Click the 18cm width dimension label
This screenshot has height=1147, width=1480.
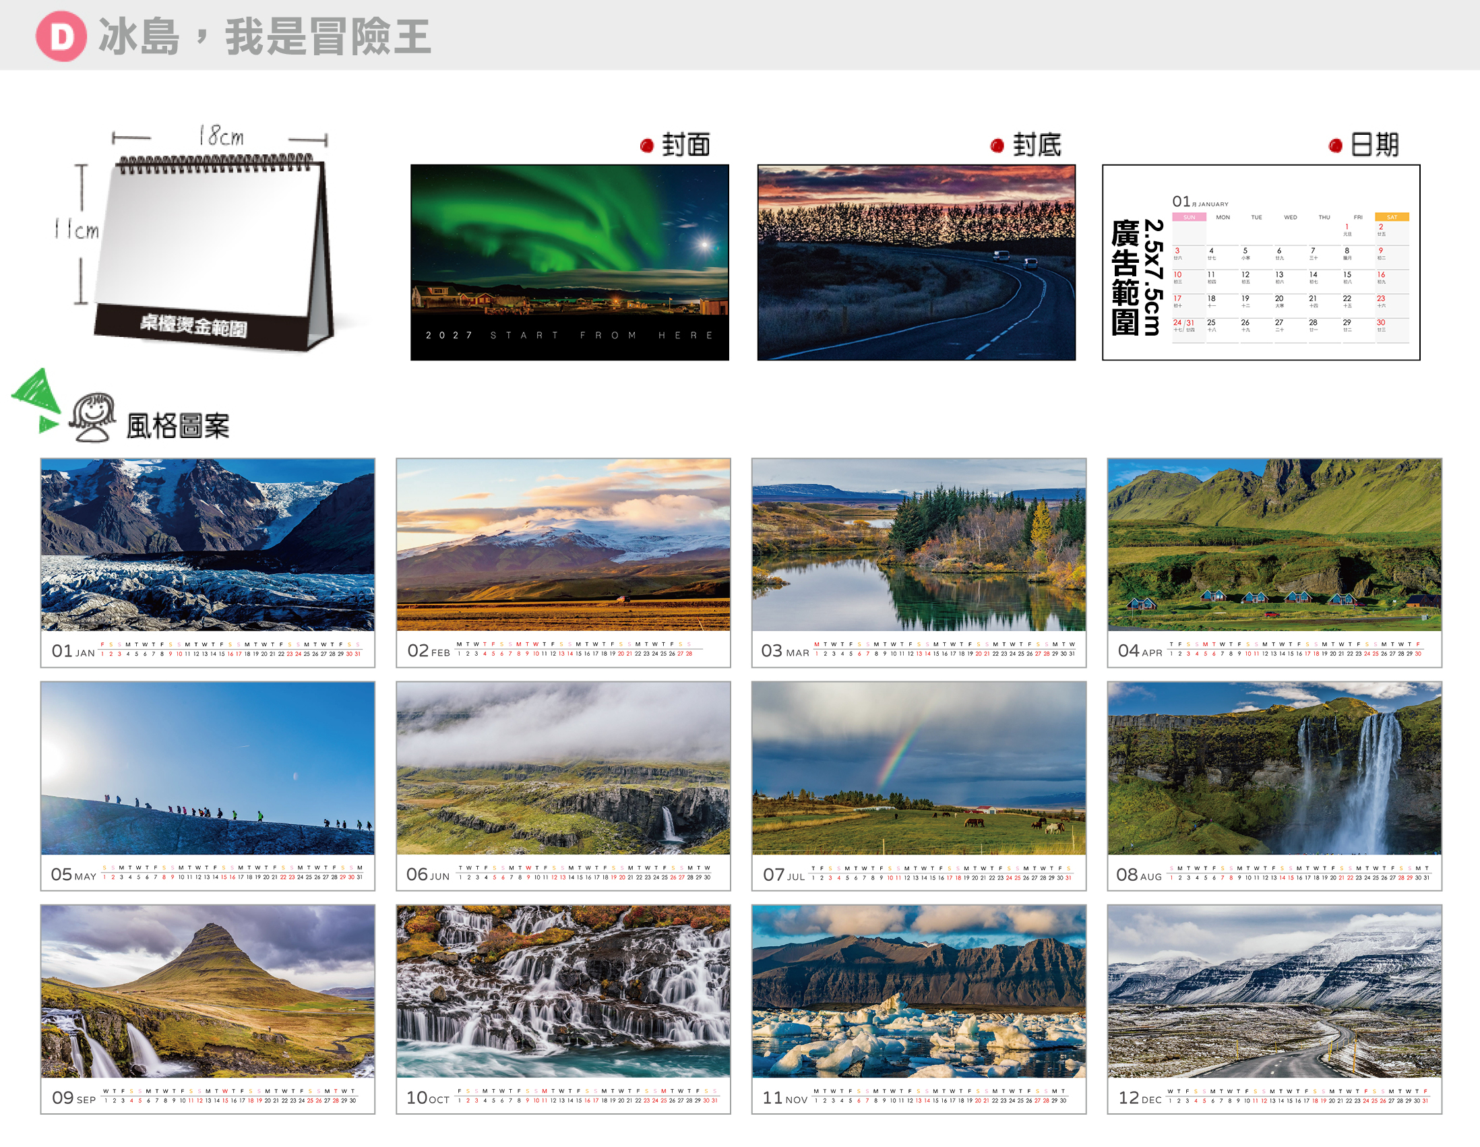221,136
